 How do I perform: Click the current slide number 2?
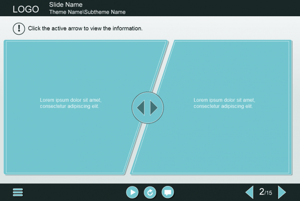pyautogui.click(x=261, y=192)
